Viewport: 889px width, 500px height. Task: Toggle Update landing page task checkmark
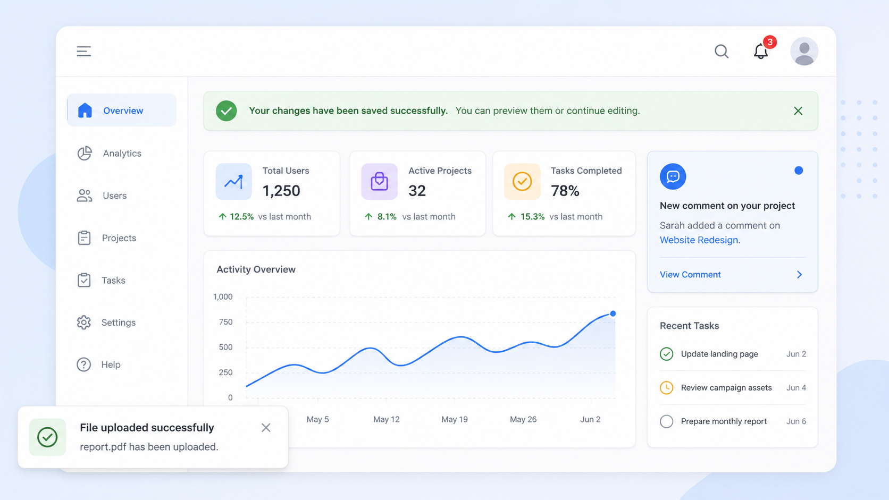coord(666,354)
